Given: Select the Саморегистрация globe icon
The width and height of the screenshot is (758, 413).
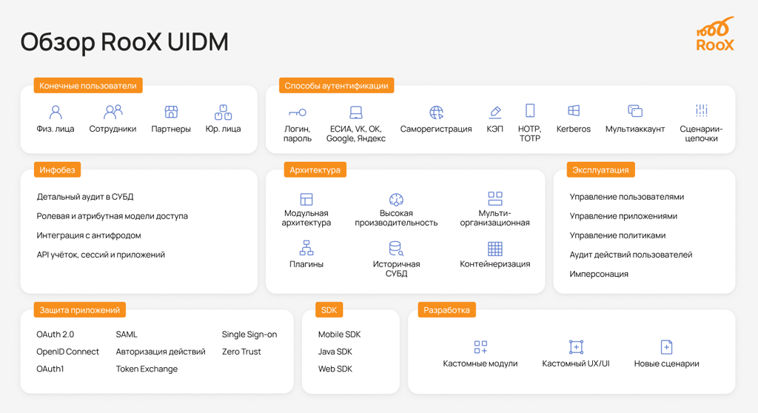Looking at the screenshot, I should (x=436, y=113).
